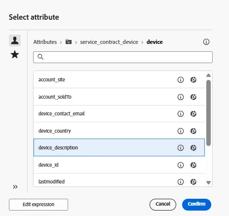
Task: Cancel the attribute selection
Action: tap(163, 205)
